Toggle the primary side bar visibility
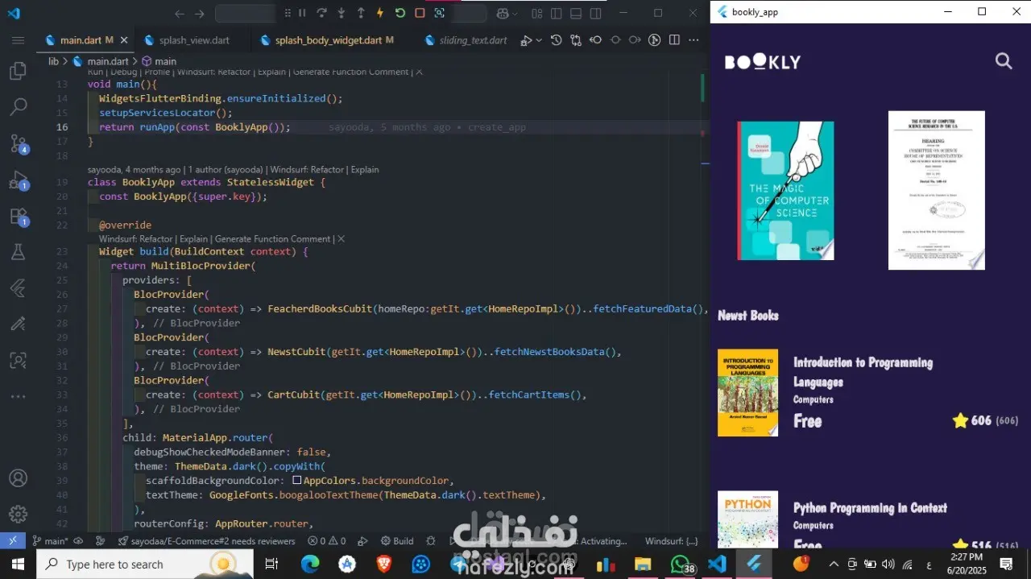 [x=557, y=14]
